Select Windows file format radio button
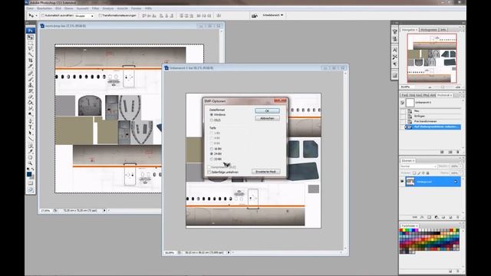Image resolution: width=491 pixels, height=276 pixels. (x=212, y=115)
